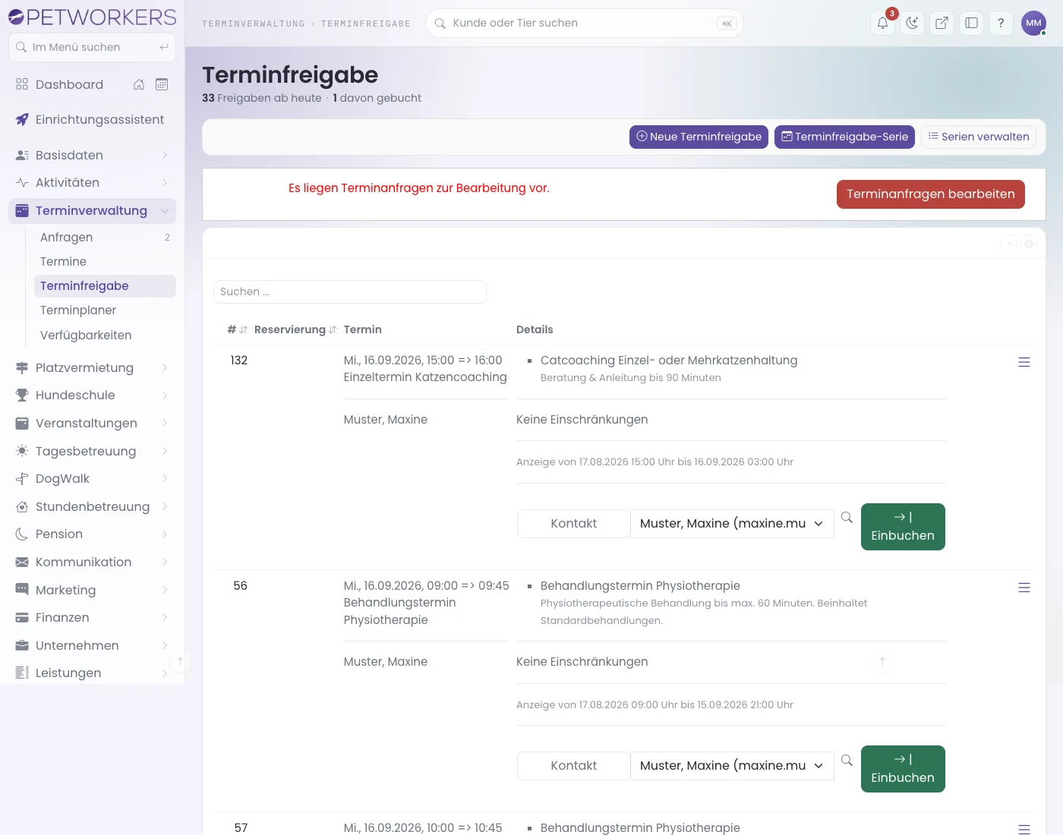Expand the Aktivitäten menu section

92,182
